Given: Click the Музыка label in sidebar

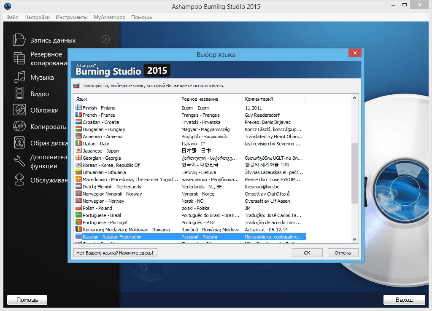Looking at the screenshot, I should click(x=42, y=78).
